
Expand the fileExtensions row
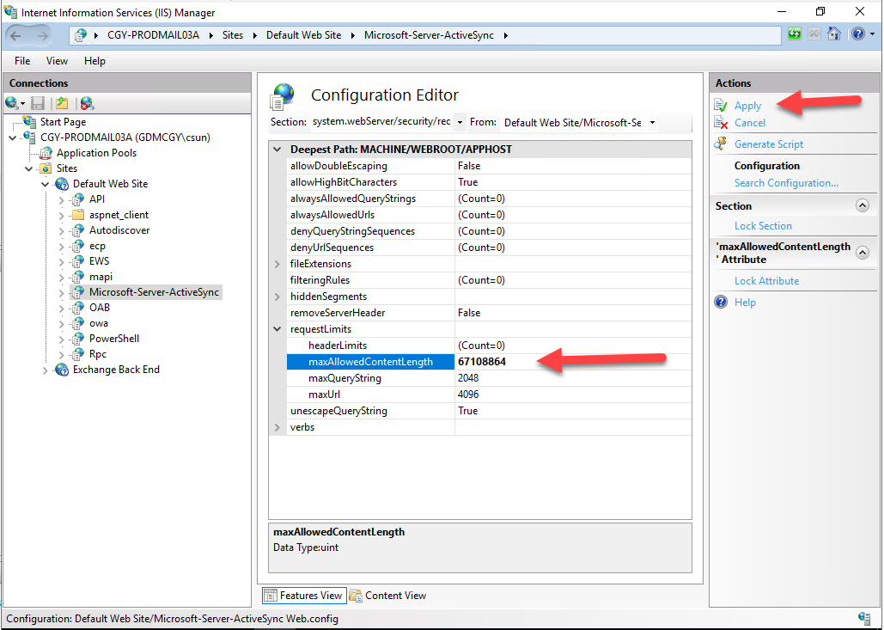coord(277,264)
